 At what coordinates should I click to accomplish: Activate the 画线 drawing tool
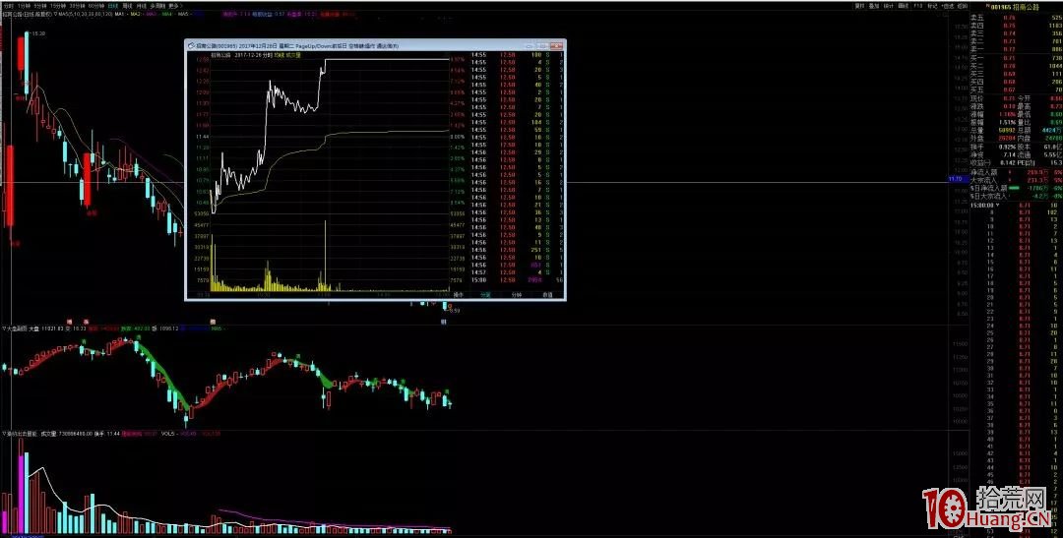[903, 6]
